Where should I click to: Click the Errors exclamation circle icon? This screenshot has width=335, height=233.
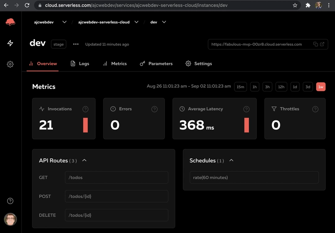[113, 109]
